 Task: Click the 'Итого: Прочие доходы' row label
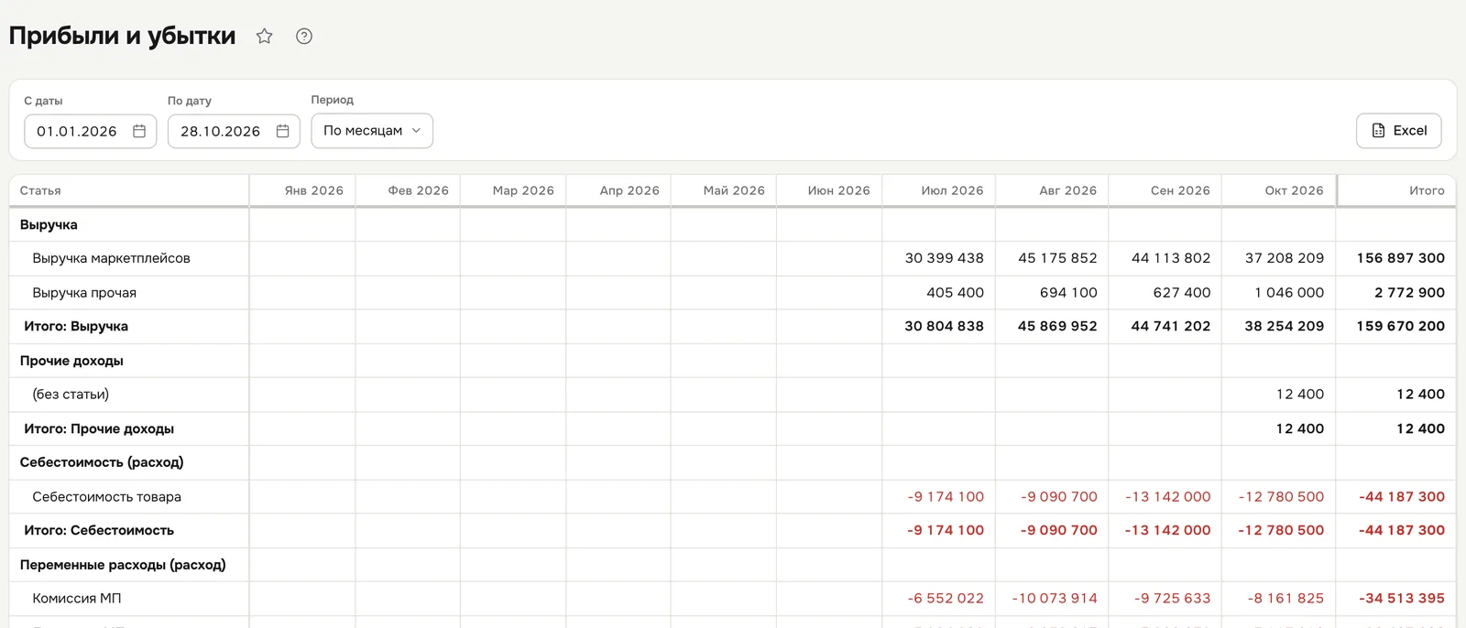point(99,428)
